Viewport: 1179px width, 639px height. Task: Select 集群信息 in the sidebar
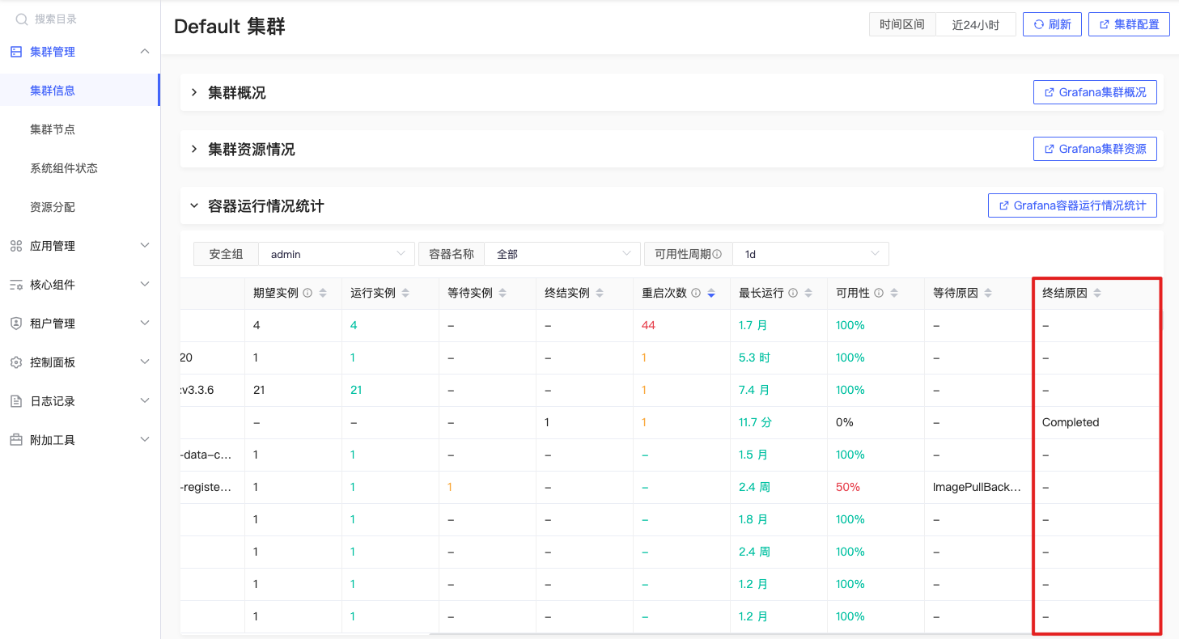tap(79, 91)
